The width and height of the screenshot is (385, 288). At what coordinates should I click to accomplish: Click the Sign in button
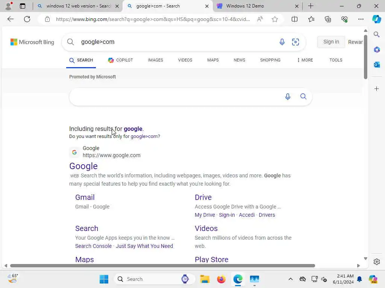331,42
